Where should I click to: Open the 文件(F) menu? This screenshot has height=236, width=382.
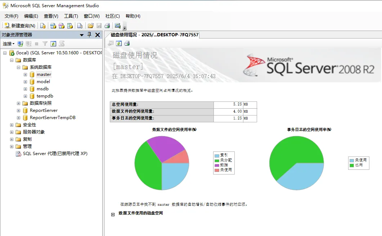pos(12,16)
